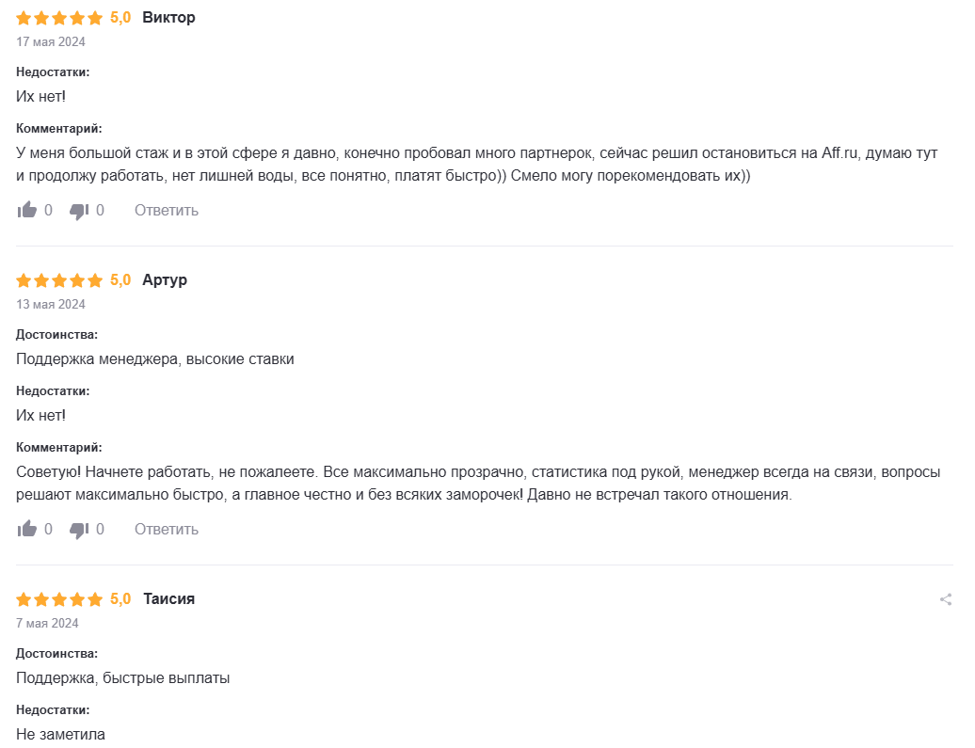Click the 5,0 score beside Артур
This screenshot has height=748, width=975.
tap(120, 279)
